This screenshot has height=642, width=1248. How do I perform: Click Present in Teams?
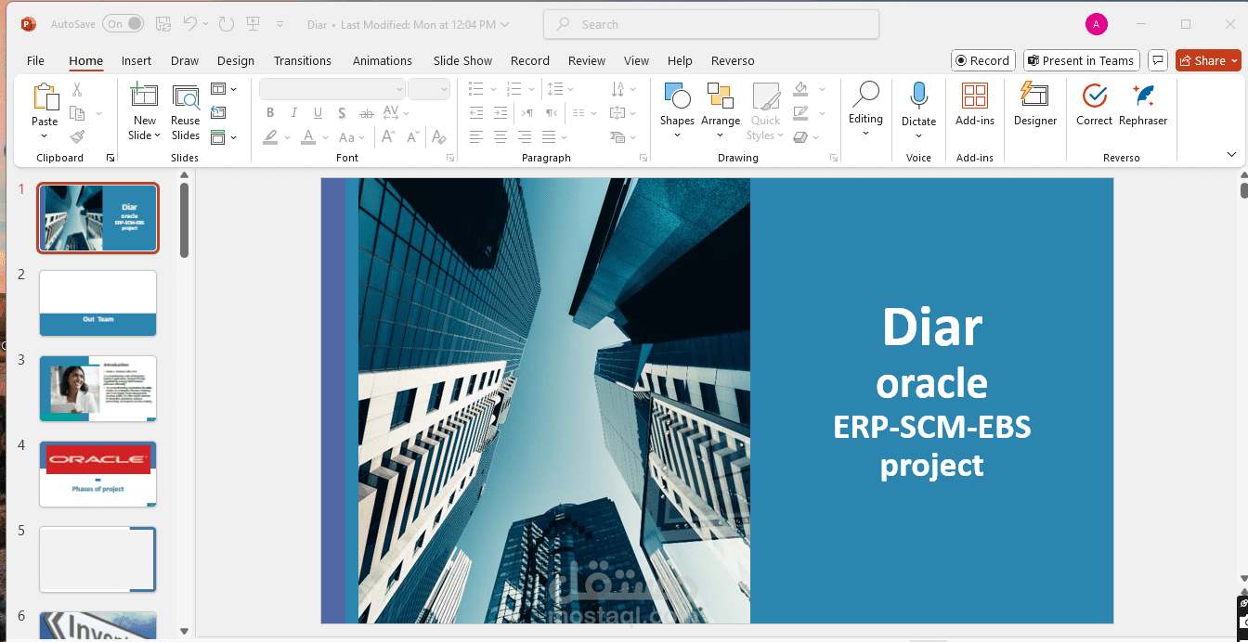[x=1082, y=60]
